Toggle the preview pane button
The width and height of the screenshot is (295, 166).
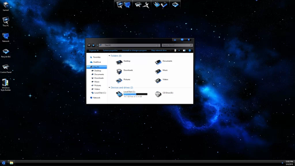coord(184,50)
